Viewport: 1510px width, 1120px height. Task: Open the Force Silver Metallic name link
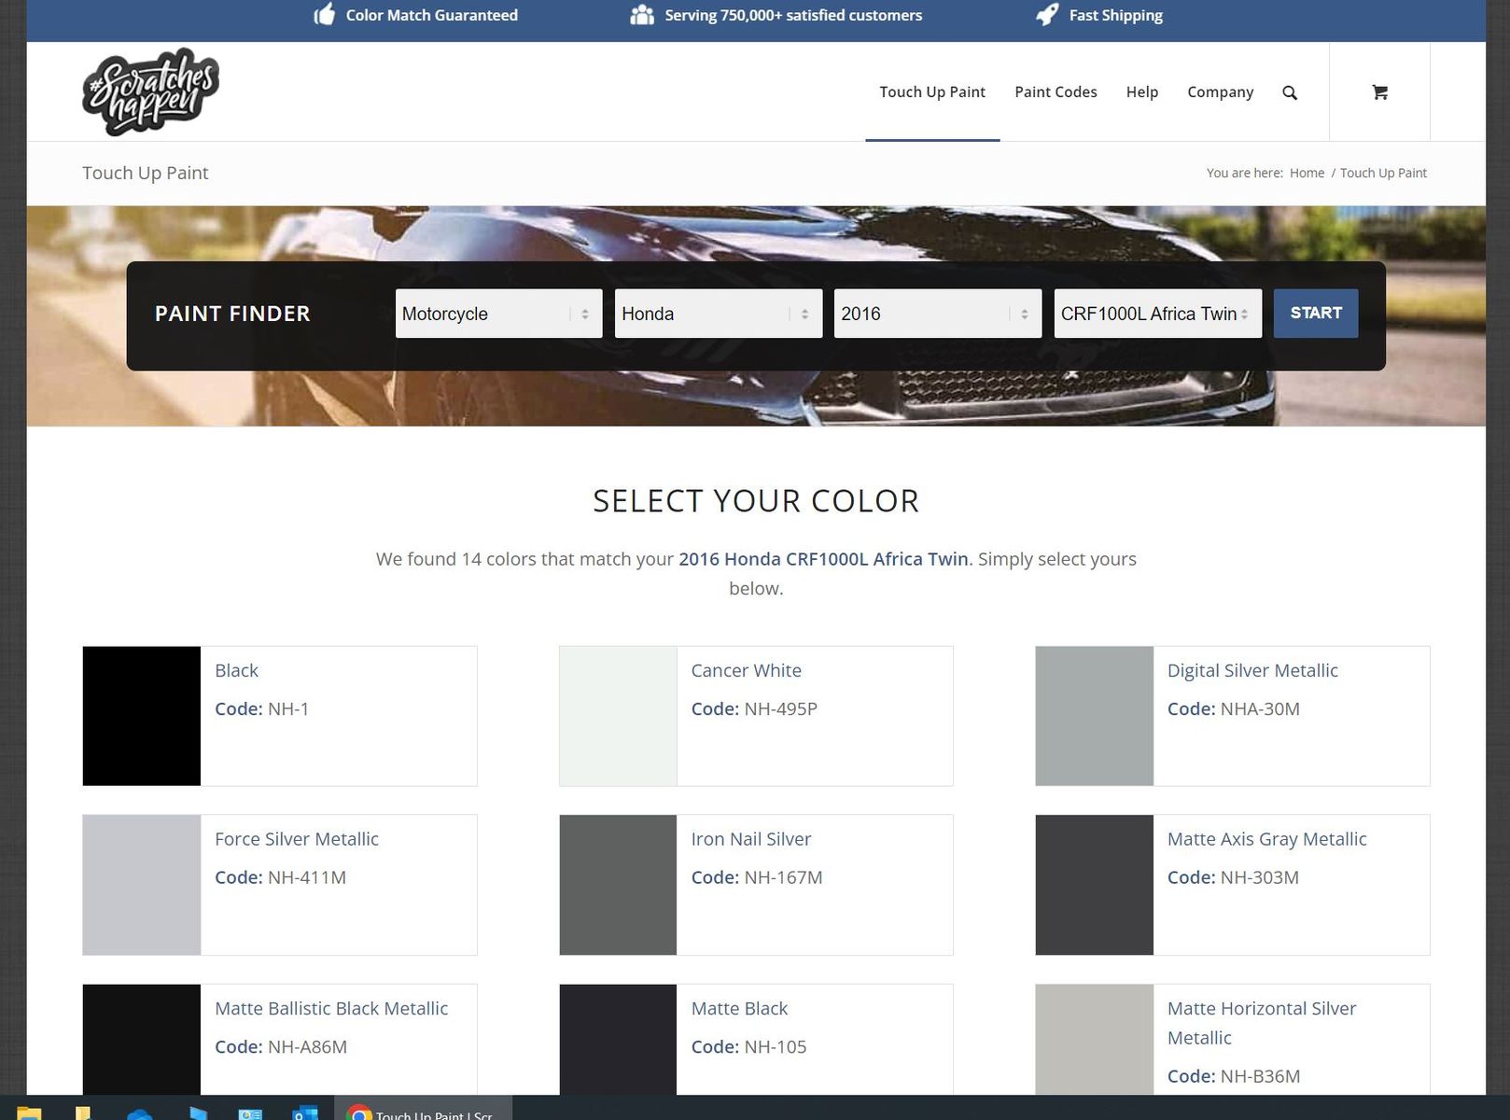pyautogui.click(x=297, y=839)
